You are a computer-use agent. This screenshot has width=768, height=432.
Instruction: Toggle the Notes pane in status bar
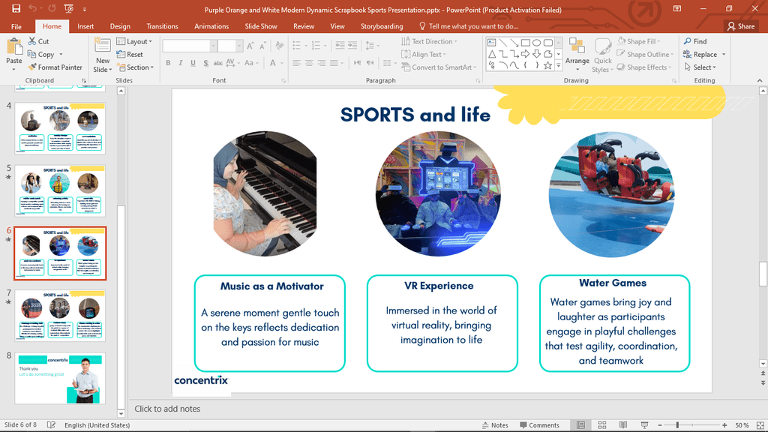click(x=495, y=425)
